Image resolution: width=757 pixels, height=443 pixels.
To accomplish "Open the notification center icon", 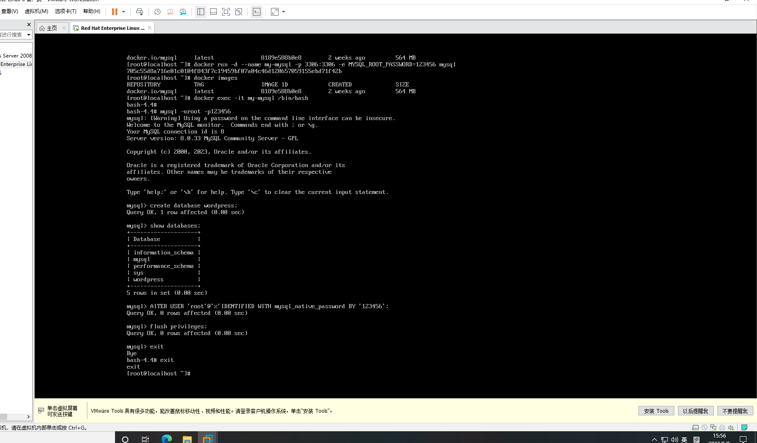I will [743, 439].
